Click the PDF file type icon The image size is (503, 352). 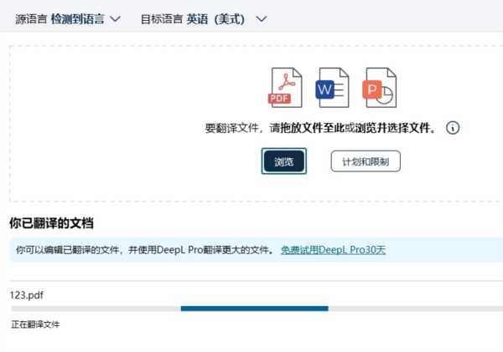tap(284, 89)
